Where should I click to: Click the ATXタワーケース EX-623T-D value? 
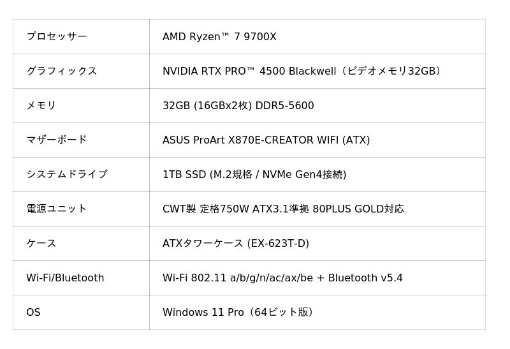click(x=235, y=244)
